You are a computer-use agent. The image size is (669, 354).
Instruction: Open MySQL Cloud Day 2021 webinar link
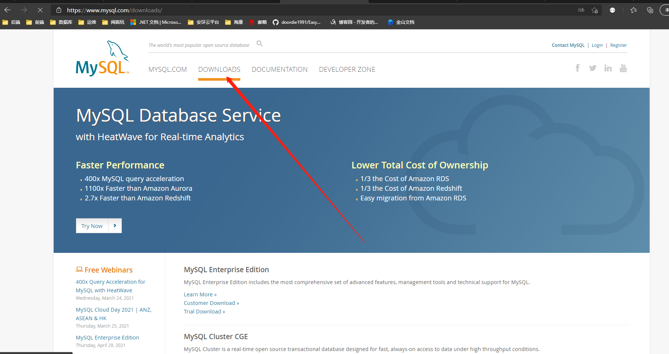coord(114,314)
